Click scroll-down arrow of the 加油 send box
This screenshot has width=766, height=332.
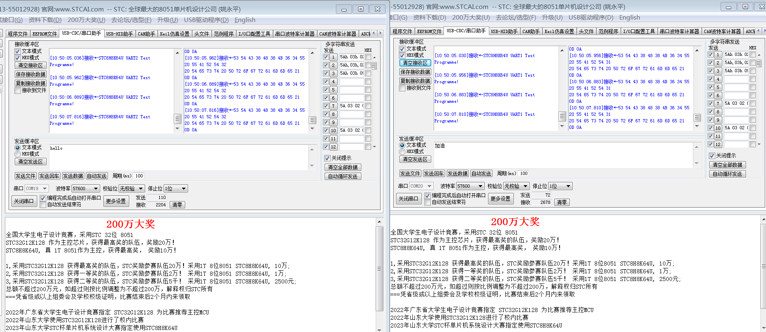tap(697, 163)
